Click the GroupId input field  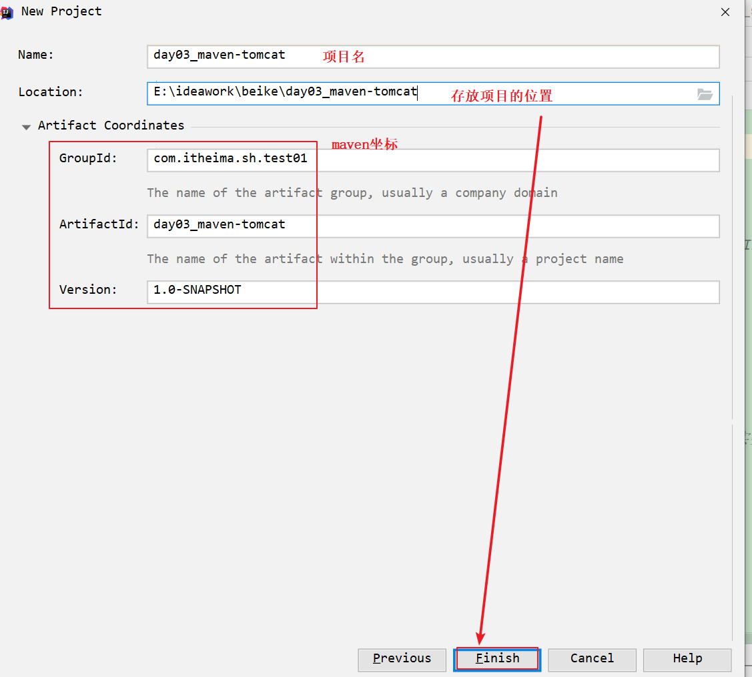(x=507, y=160)
